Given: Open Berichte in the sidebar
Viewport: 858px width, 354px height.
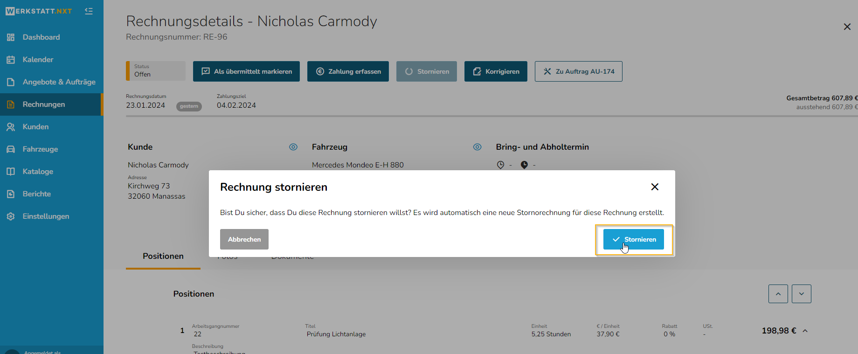Looking at the screenshot, I should click(x=36, y=194).
